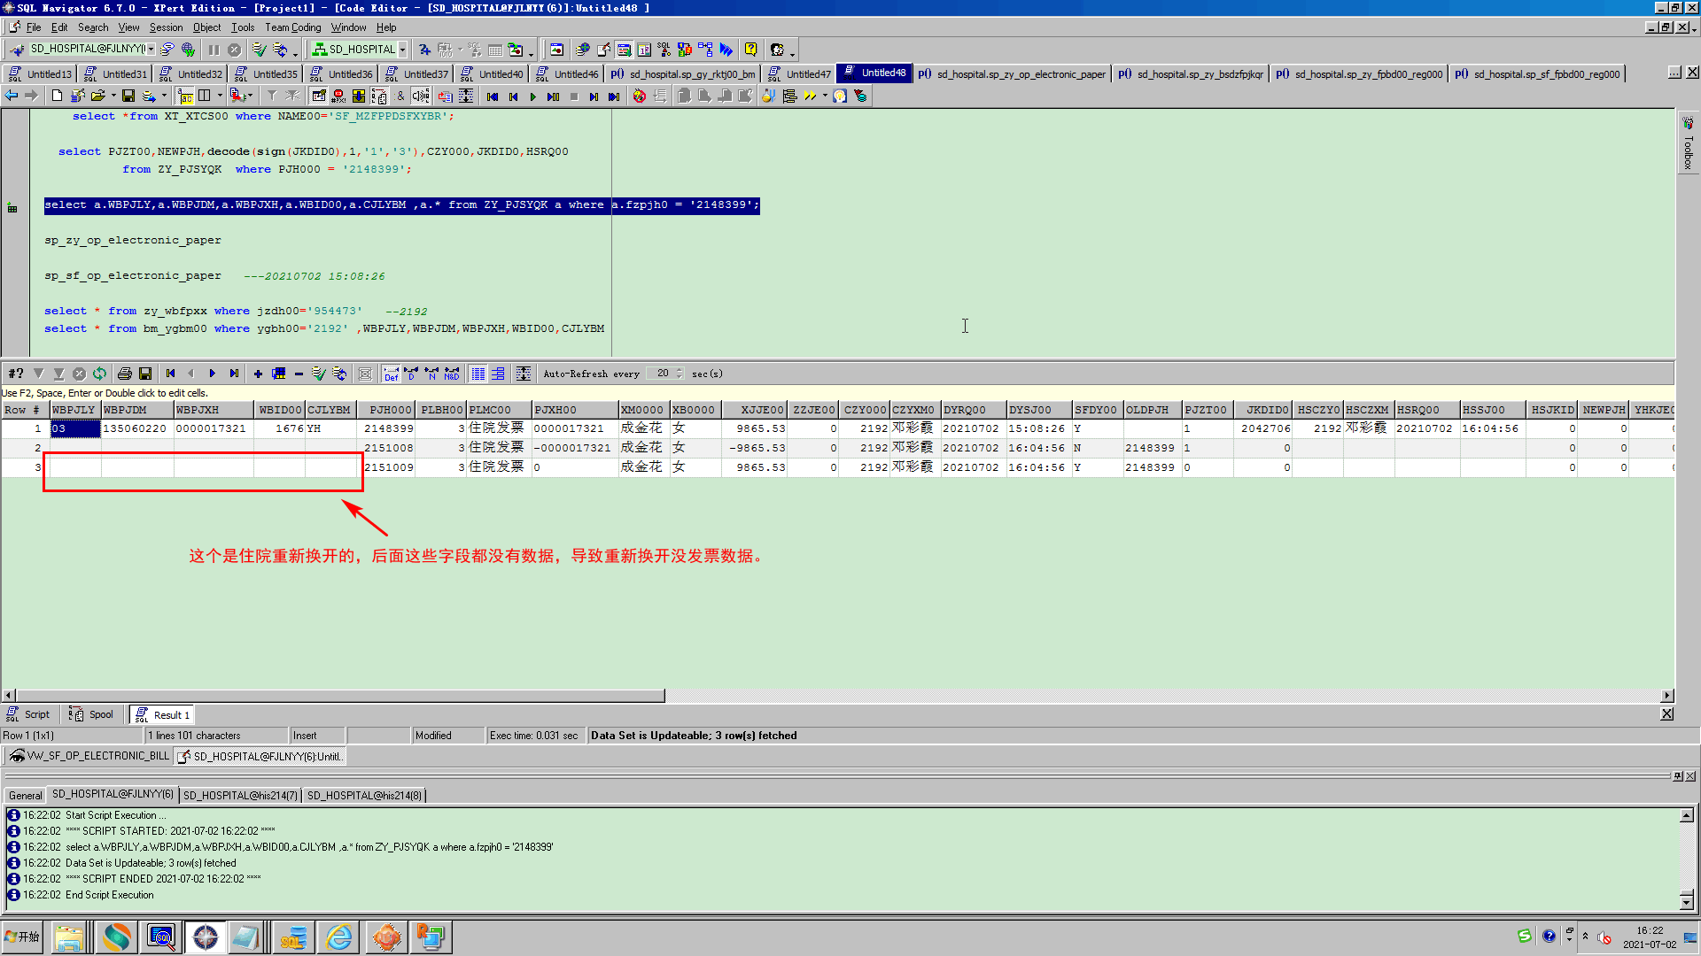Viewport: 1701px width, 956px height.
Task: Click New document icon in editor toolbar
Action: click(x=57, y=96)
